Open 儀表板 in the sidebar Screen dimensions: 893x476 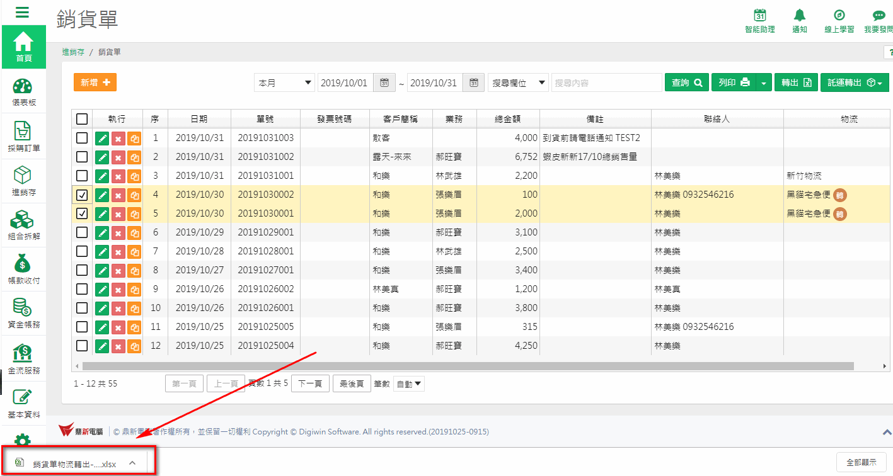point(24,92)
